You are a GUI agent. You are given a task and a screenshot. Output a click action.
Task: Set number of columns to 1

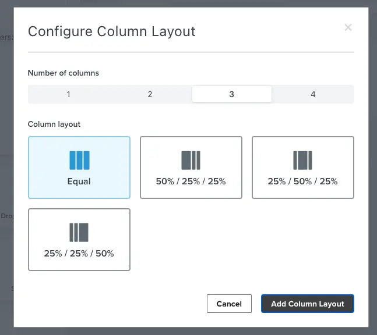(69, 94)
